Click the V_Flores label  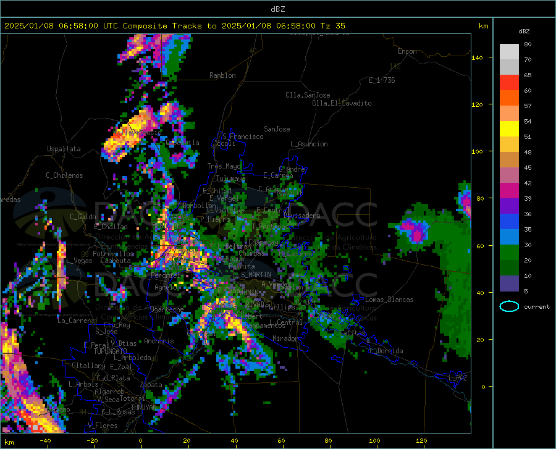[103, 426]
